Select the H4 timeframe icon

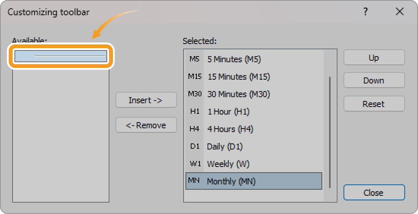coord(194,129)
